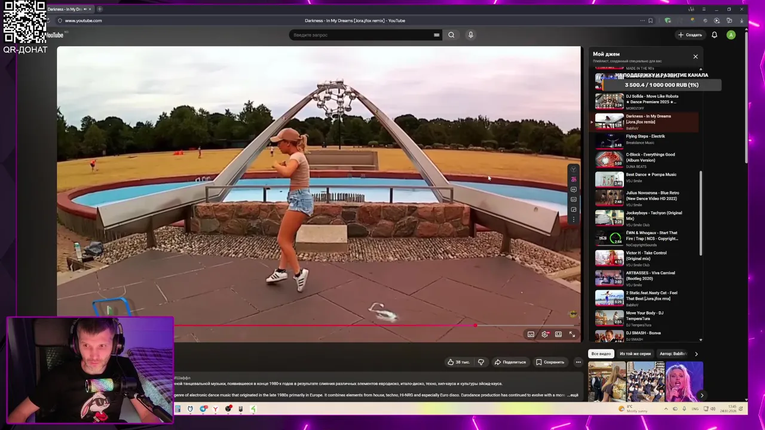
Task: Bookmark this page in address bar
Action: pyautogui.click(x=650, y=20)
